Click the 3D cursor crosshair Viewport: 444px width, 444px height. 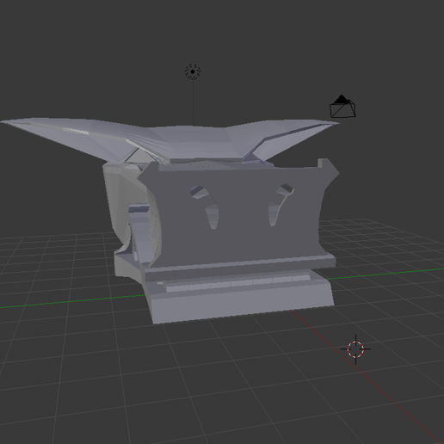(x=355, y=349)
